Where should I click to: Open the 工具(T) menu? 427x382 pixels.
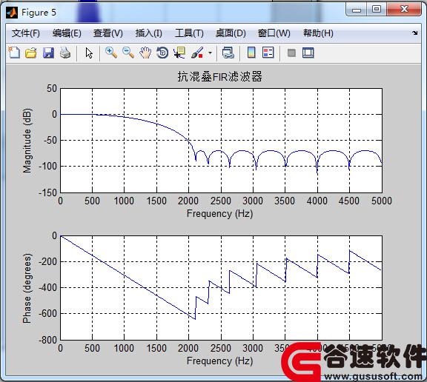(x=189, y=33)
